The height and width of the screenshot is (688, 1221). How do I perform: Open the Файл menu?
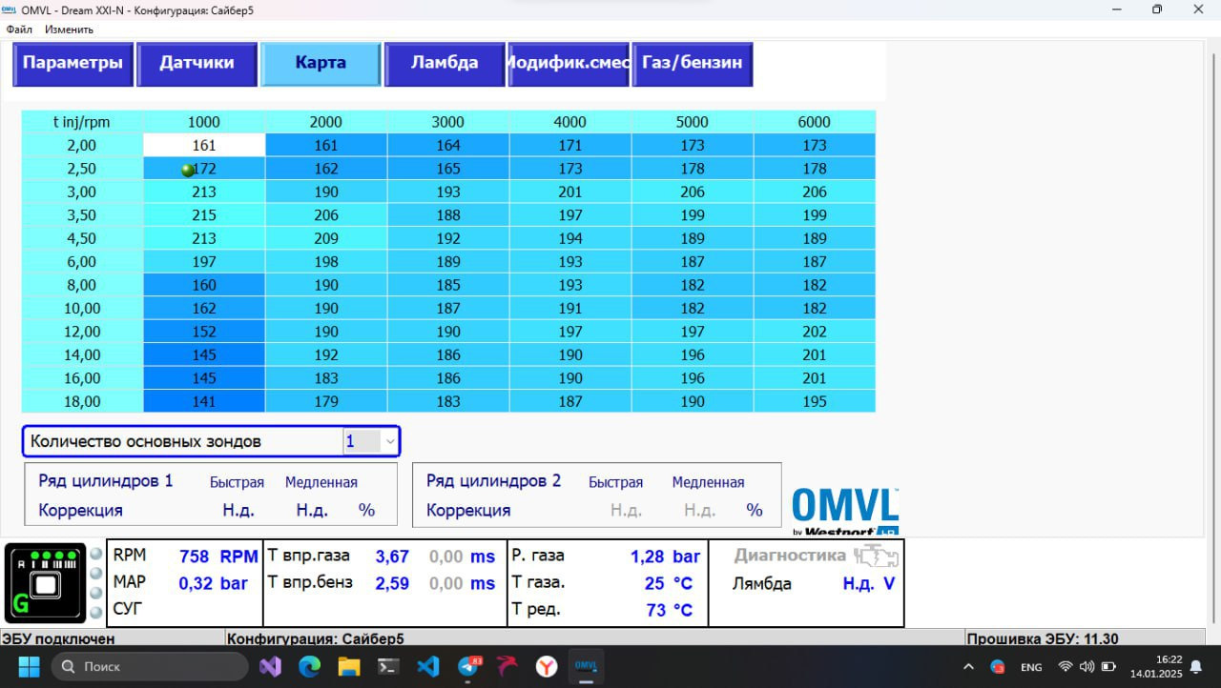(x=19, y=30)
